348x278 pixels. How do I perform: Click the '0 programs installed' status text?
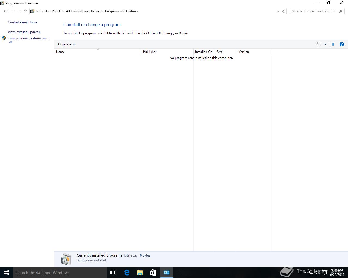[x=91, y=260]
